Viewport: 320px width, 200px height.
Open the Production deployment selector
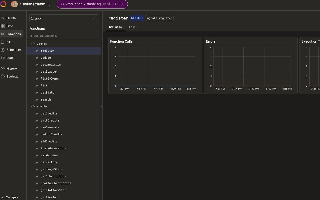click(x=92, y=4)
